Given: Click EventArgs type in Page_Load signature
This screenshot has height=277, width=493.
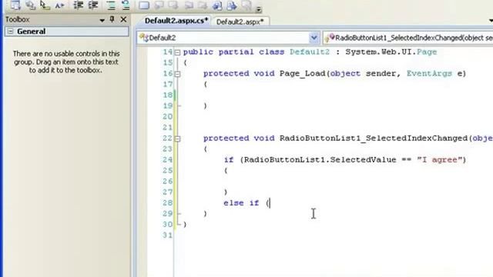Looking at the screenshot, I should [x=429, y=74].
